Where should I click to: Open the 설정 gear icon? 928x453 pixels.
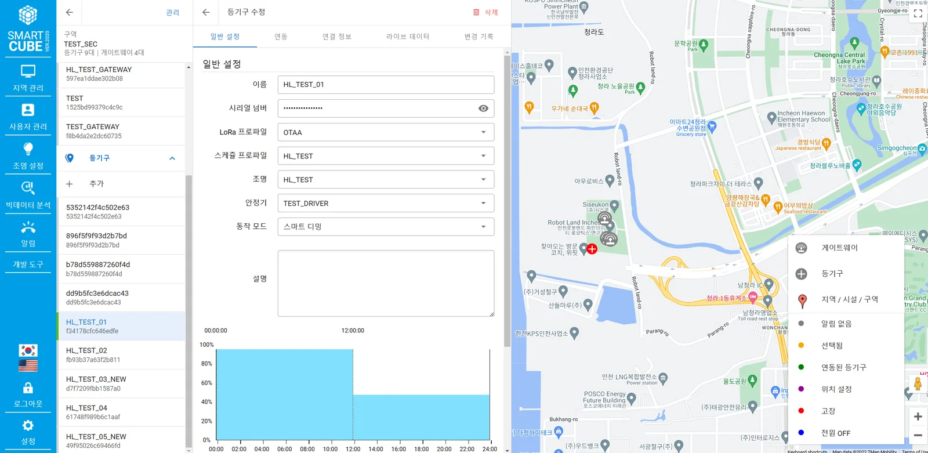[28, 425]
